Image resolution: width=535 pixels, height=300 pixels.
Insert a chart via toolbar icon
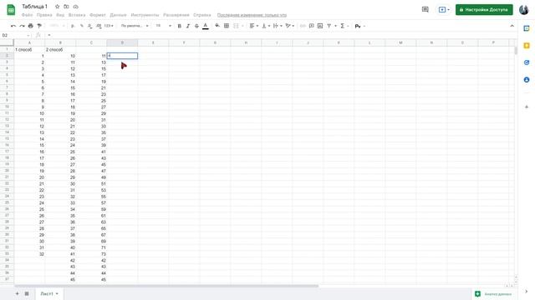320,26
